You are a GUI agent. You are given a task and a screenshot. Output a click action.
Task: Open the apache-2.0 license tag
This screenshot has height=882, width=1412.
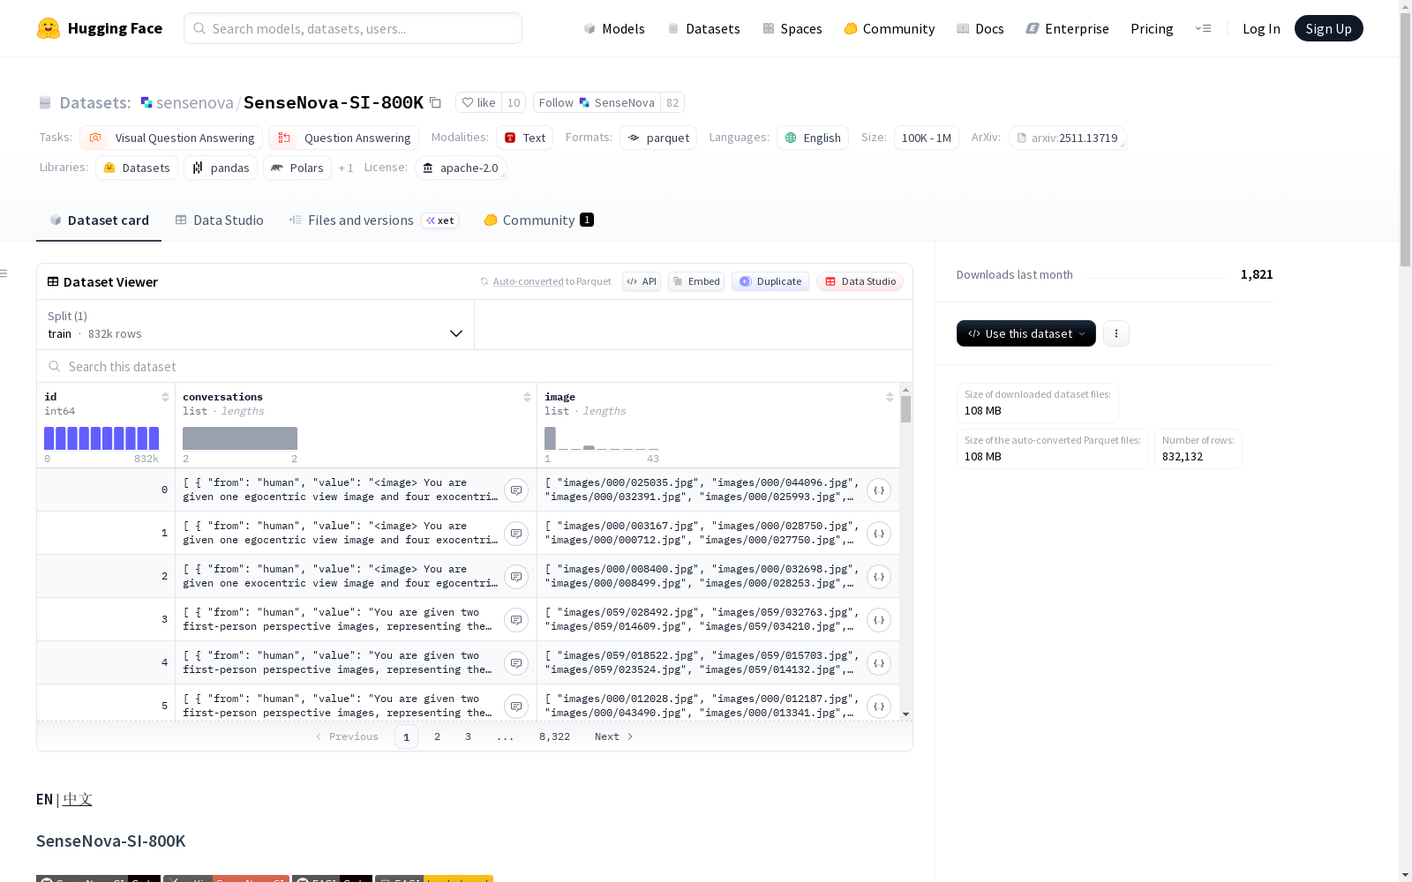point(461,168)
